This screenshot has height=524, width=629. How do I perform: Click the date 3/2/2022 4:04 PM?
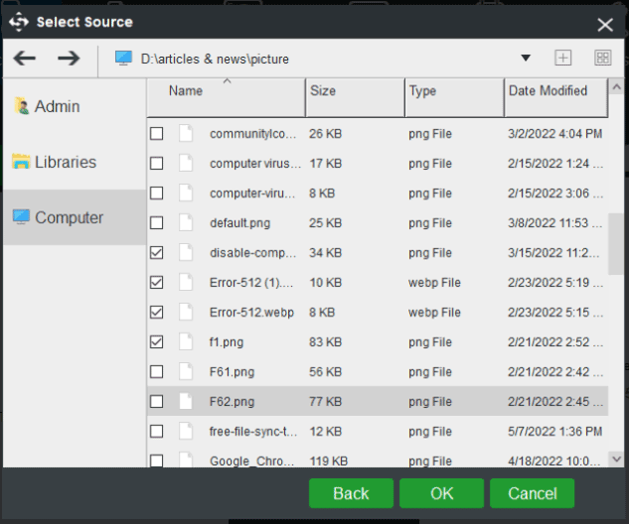pos(555,134)
